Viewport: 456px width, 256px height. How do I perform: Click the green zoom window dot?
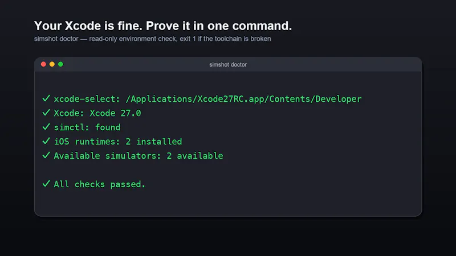tap(60, 64)
